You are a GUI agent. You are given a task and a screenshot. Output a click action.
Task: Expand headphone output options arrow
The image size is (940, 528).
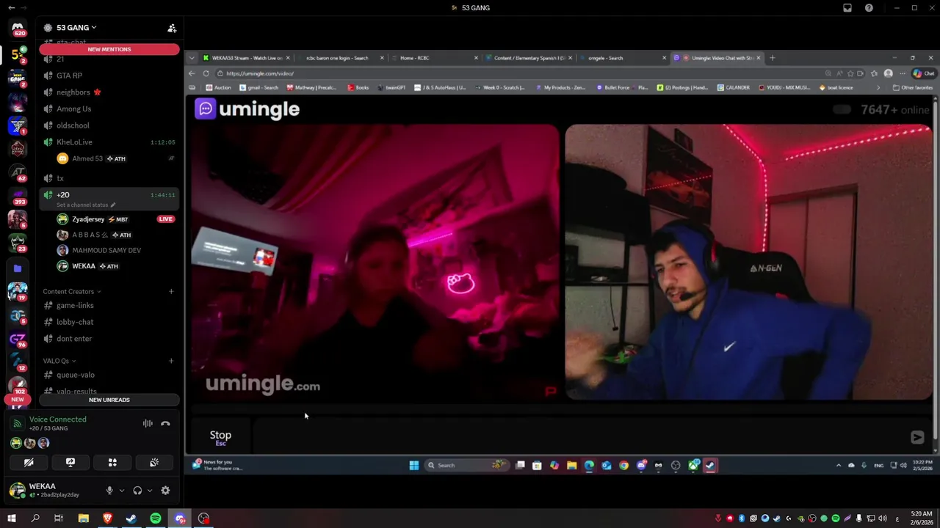(x=150, y=491)
